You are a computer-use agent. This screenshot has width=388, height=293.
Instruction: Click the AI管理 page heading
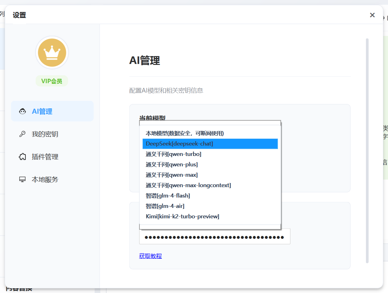(144, 60)
